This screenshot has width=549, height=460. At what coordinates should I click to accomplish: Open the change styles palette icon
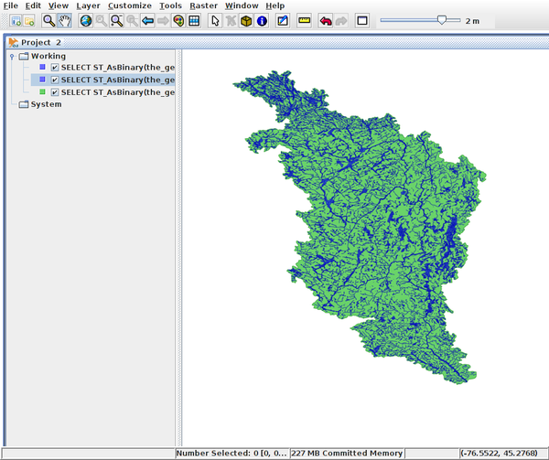click(x=178, y=20)
